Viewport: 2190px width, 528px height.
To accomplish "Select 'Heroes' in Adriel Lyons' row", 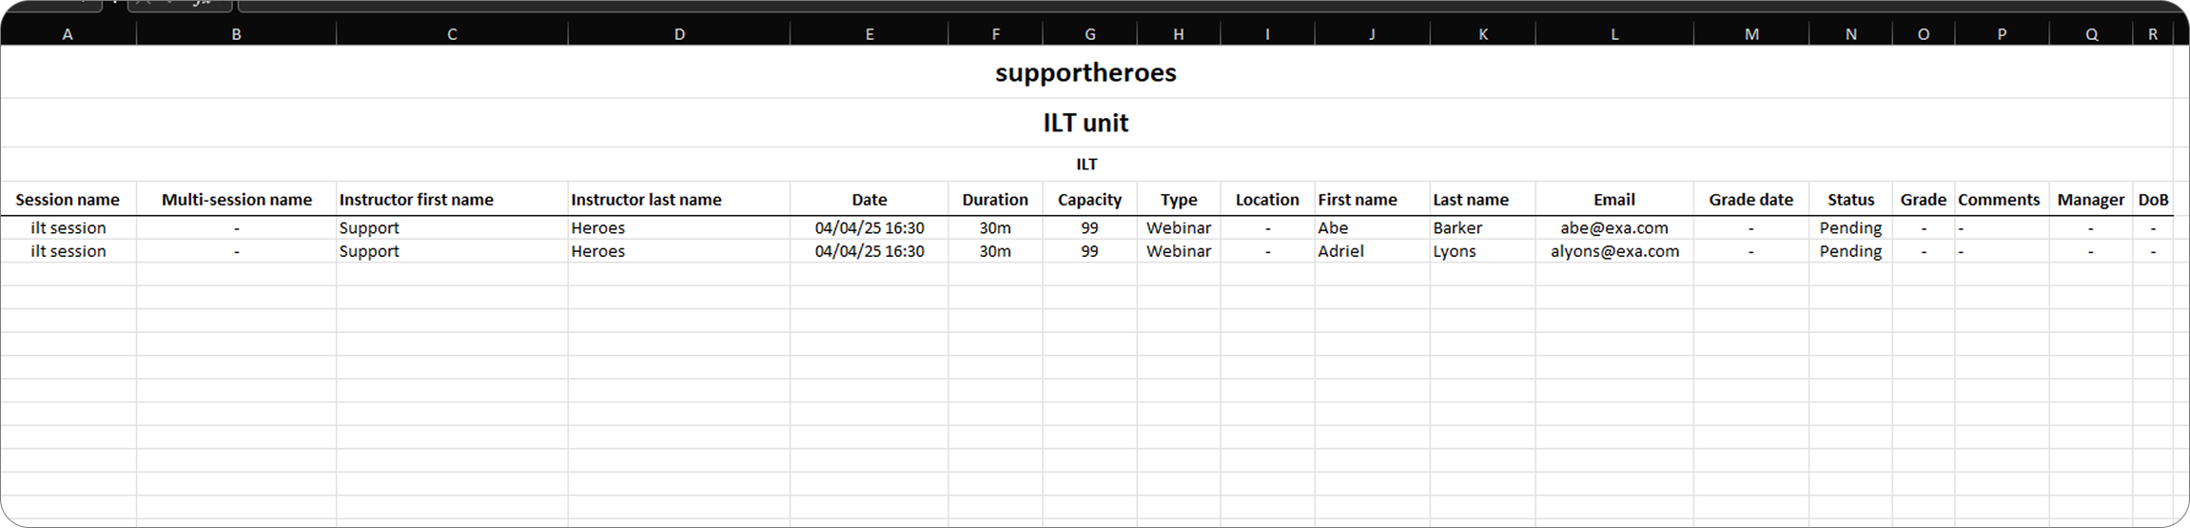I will tap(679, 251).
